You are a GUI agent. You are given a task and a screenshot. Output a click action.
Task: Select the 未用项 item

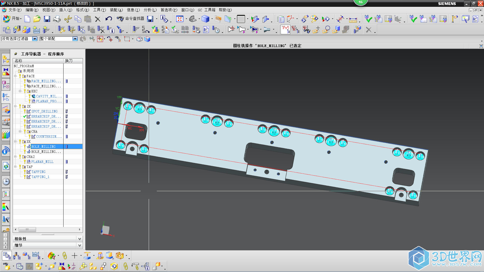[x=28, y=71]
